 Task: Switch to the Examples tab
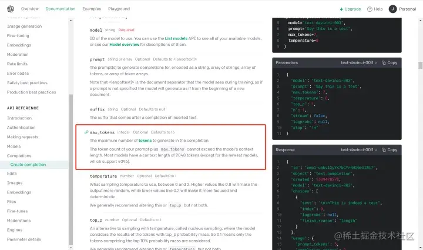click(x=92, y=9)
